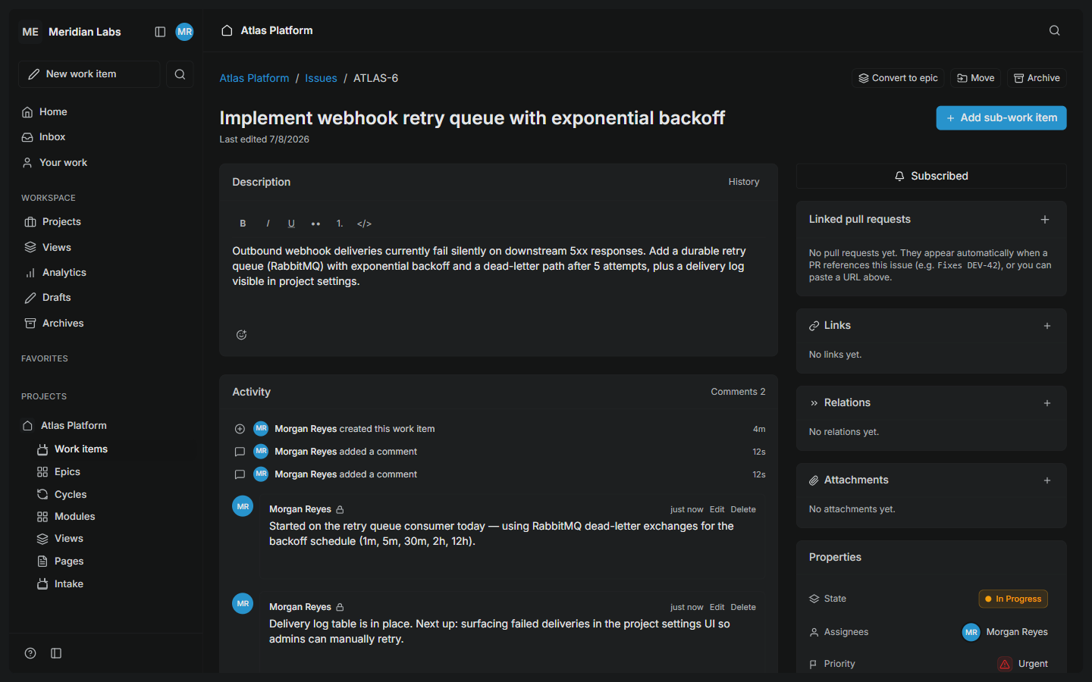
Task: Toggle Comments 2 filter in Activity
Action: [x=738, y=392]
